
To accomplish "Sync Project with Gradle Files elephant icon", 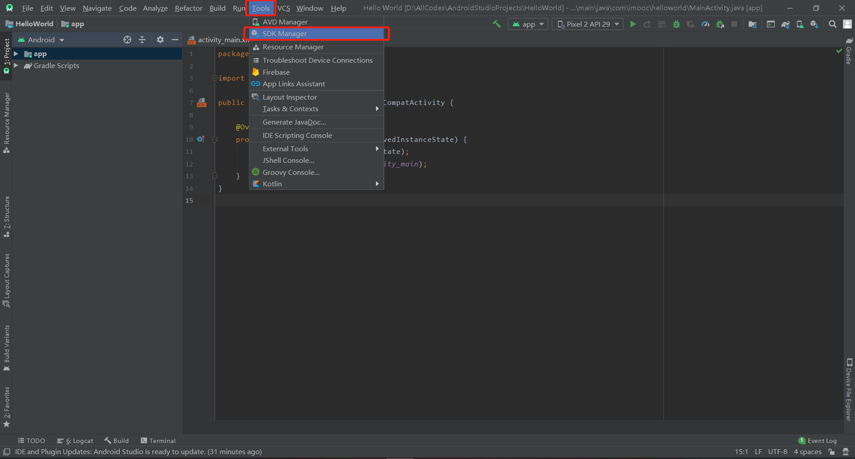I will point(786,24).
